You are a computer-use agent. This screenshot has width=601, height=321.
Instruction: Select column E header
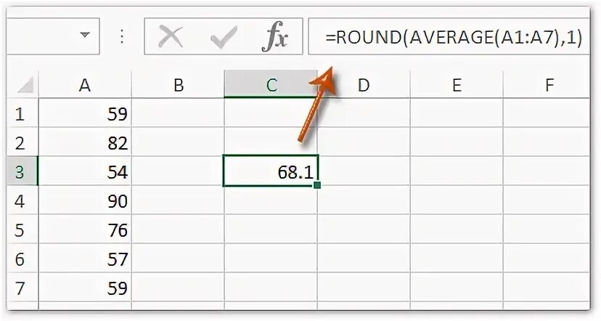pos(457,85)
